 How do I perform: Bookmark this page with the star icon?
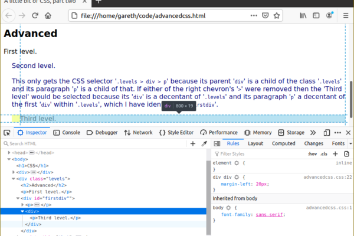(277, 15)
